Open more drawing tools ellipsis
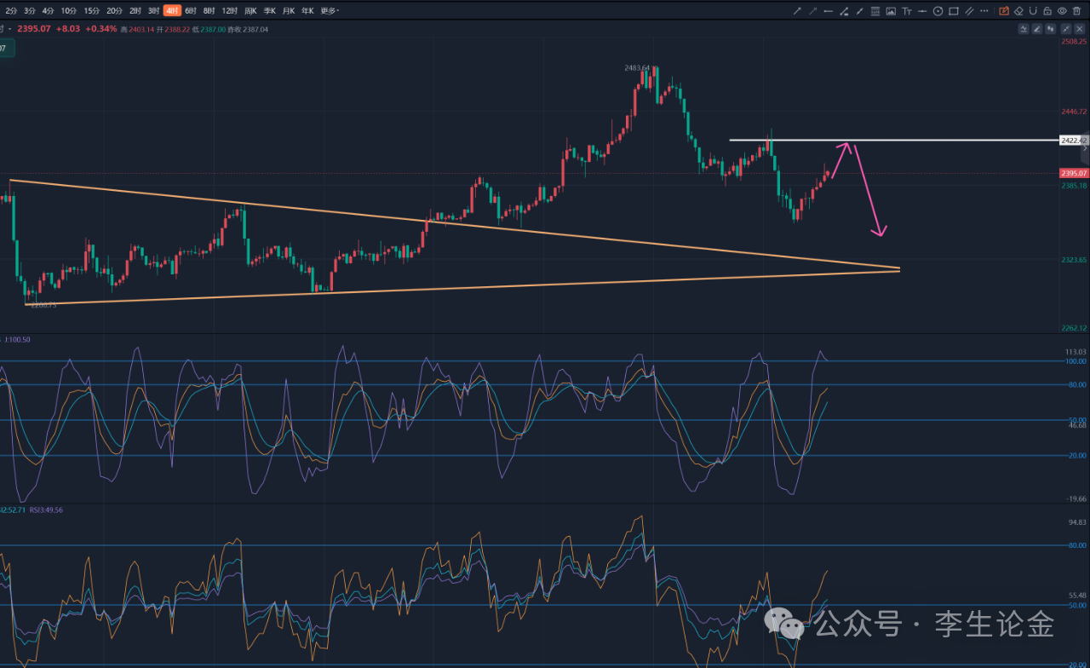Screen dimensions: 1090x668 [x=984, y=11]
